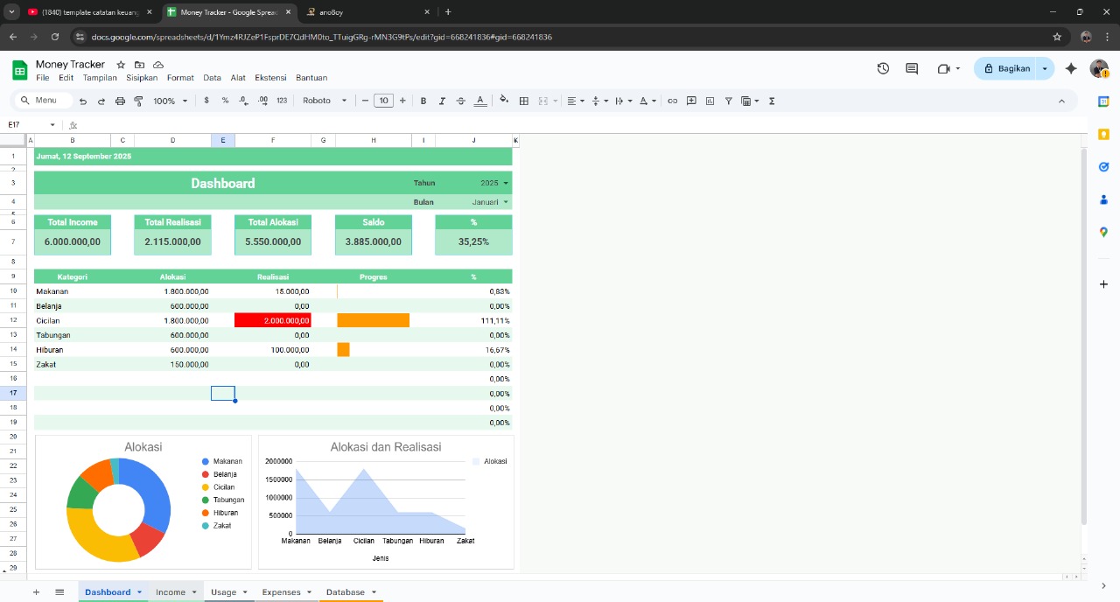Click the text color swatch icon
This screenshot has height=602, width=1120.
click(479, 101)
